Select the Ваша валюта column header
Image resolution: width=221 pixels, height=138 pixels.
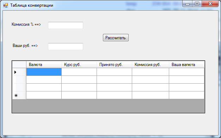pyautogui.click(x=186, y=65)
